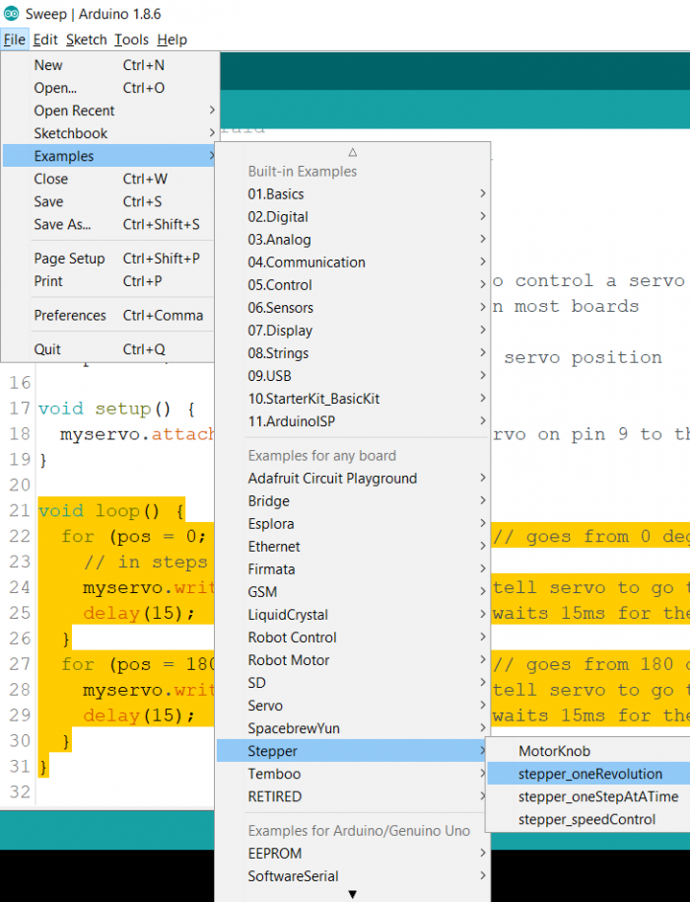
Task: Open the Tools menu
Action: [x=131, y=39]
